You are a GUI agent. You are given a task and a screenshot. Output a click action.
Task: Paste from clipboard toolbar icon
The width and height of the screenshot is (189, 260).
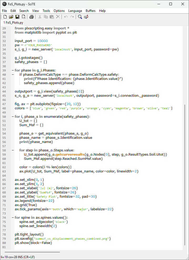pyautogui.click(x=52, y=17)
